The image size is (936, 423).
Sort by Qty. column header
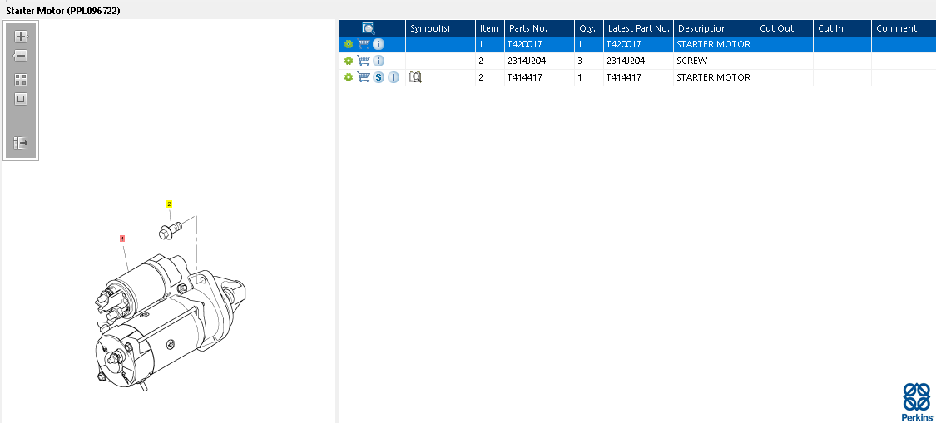click(x=588, y=28)
